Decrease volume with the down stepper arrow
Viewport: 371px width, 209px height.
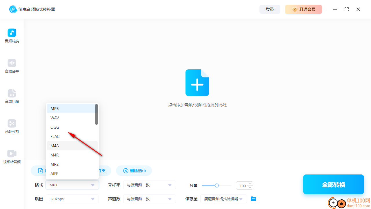coord(250,188)
